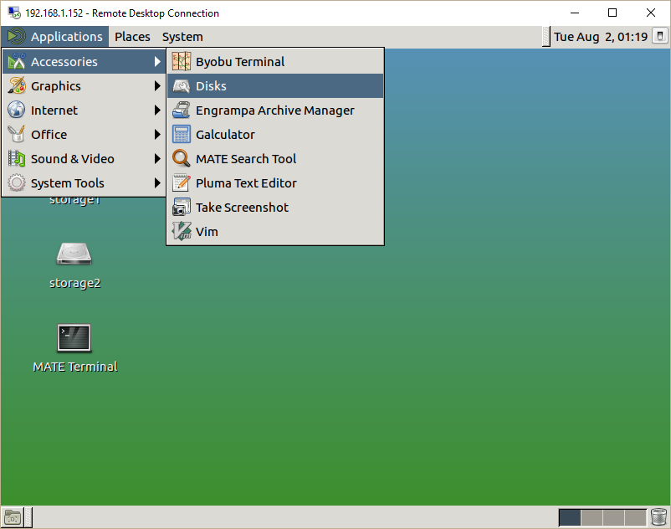The height and width of the screenshot is (529, 671).
Task: Open the System menu
Action: point(182,37)
